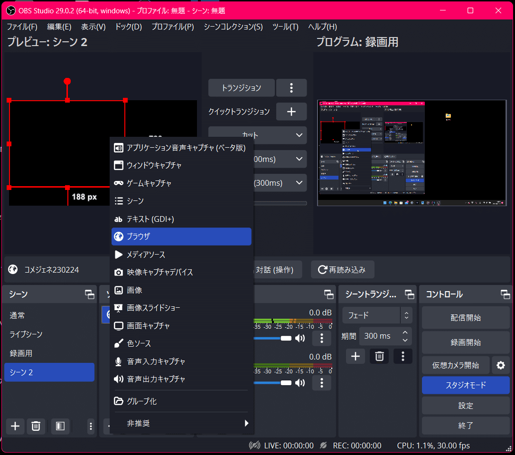Open ドック(D) menu

coord(129,27)
